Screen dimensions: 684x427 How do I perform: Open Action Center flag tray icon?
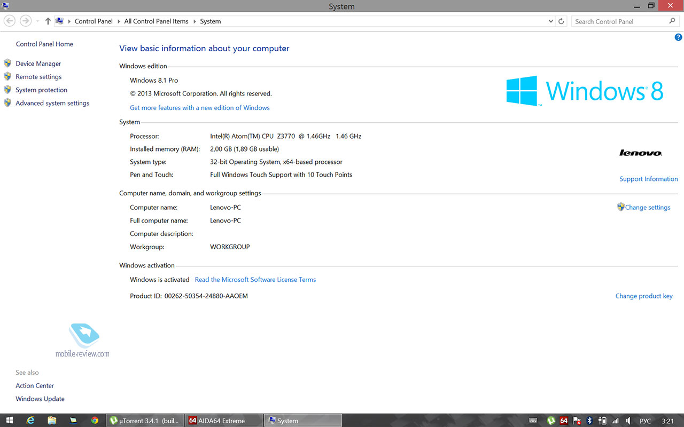point(577,421)
